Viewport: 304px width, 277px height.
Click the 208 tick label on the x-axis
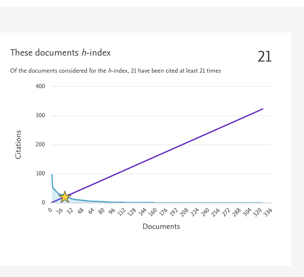[x=183, y=212]
